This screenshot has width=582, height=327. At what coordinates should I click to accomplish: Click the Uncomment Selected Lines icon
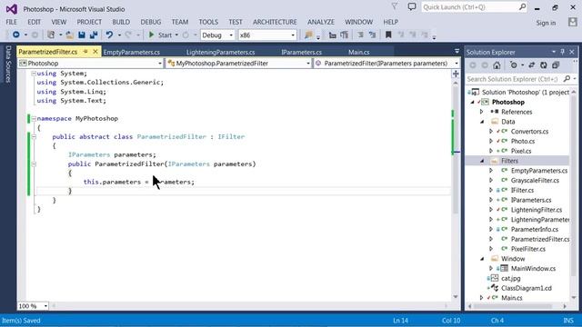(345, 35)
